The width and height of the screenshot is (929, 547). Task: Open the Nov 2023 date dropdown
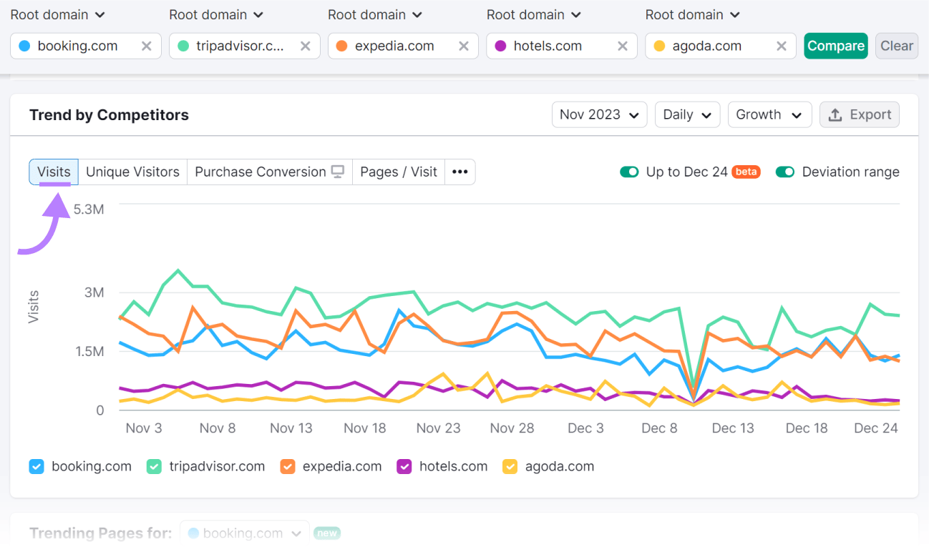599,114
